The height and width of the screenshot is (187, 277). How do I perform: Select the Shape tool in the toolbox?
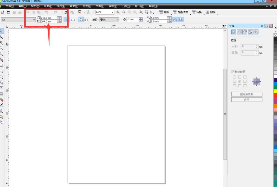[x=2, y=37]
